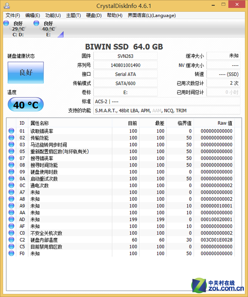Click the 属性名称 column header
The width and height of the screenshot is (248, 297).
point(41,123)
